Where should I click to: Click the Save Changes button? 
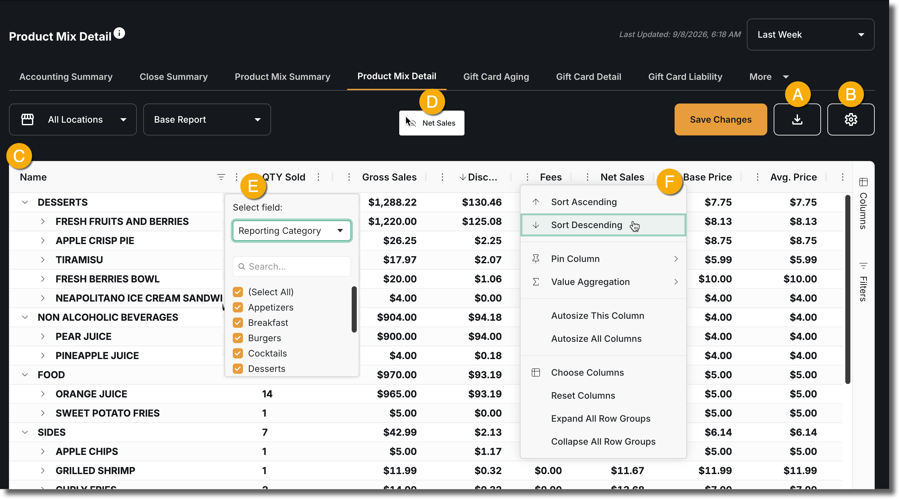720,119
